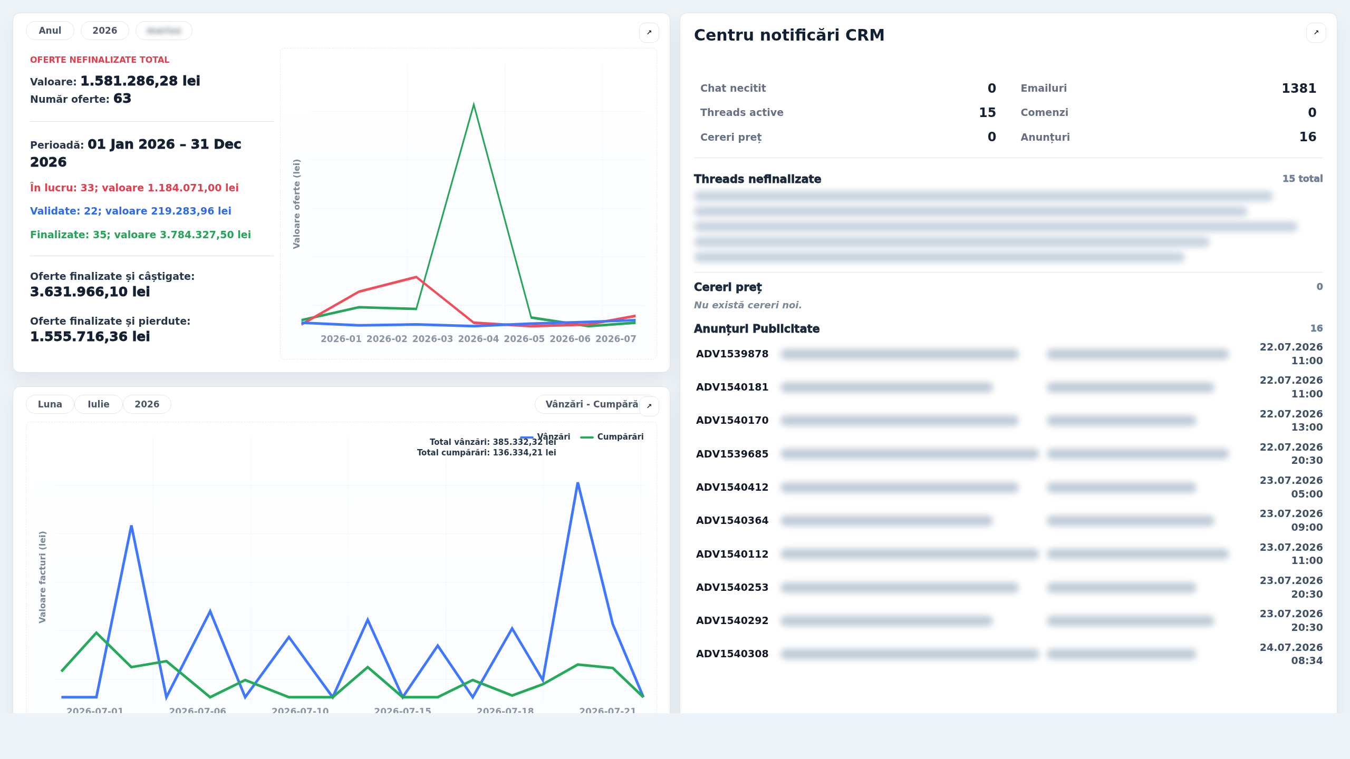
Task: Click the Total vânzări summary text
Action: [x=493, y=442]
